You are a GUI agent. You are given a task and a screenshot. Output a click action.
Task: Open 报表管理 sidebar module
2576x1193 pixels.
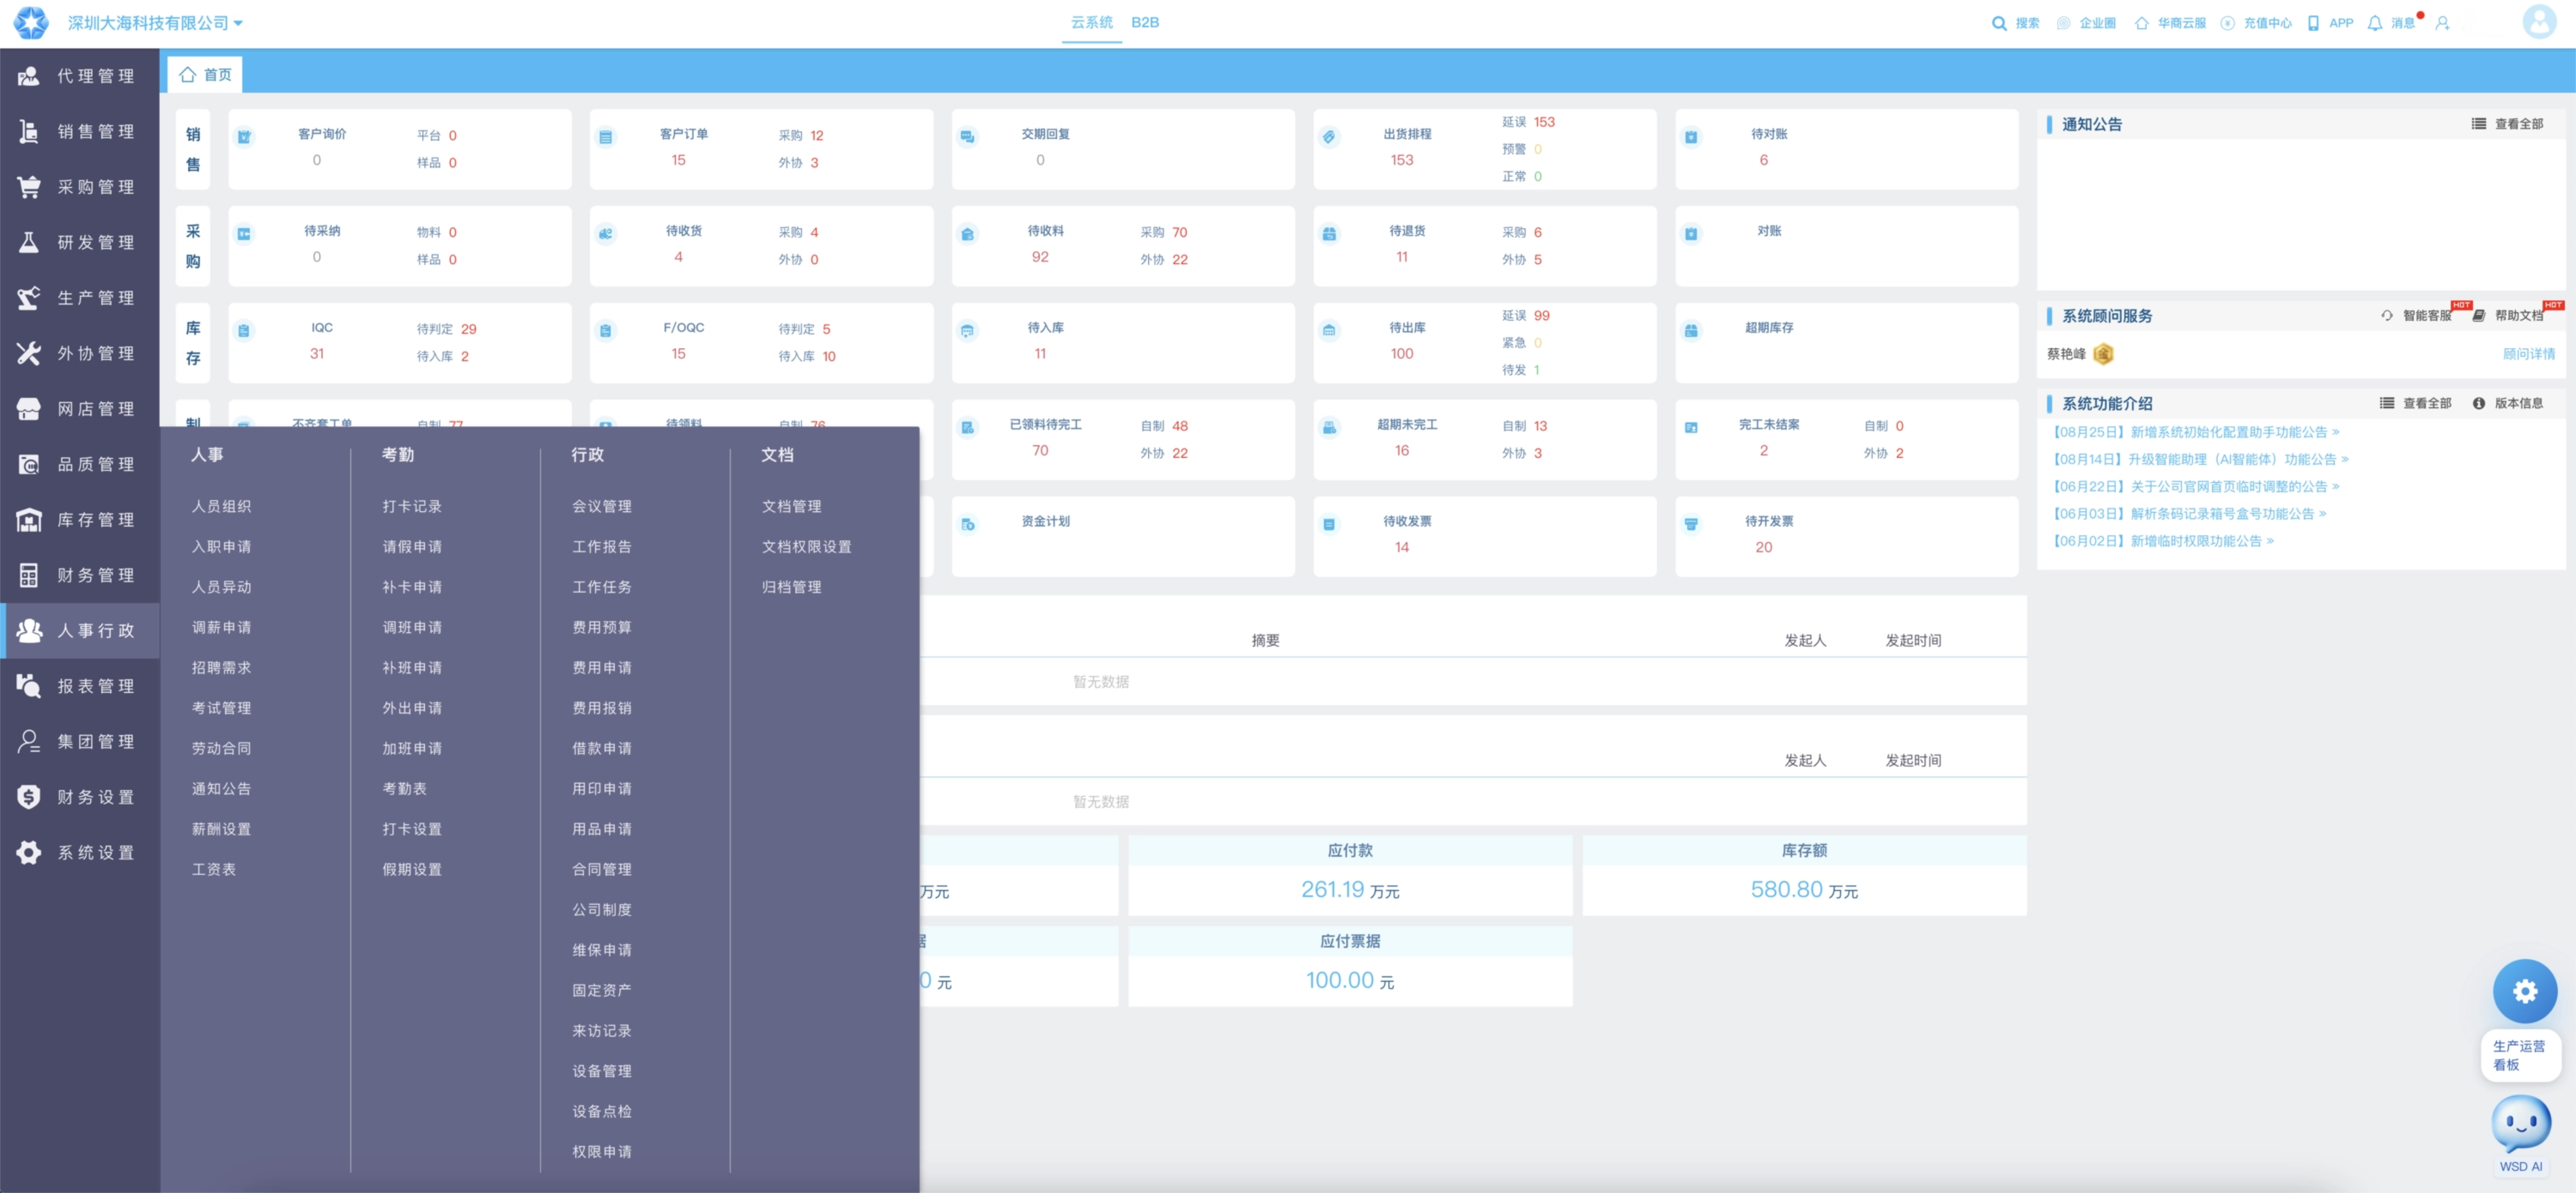point(80,686)
